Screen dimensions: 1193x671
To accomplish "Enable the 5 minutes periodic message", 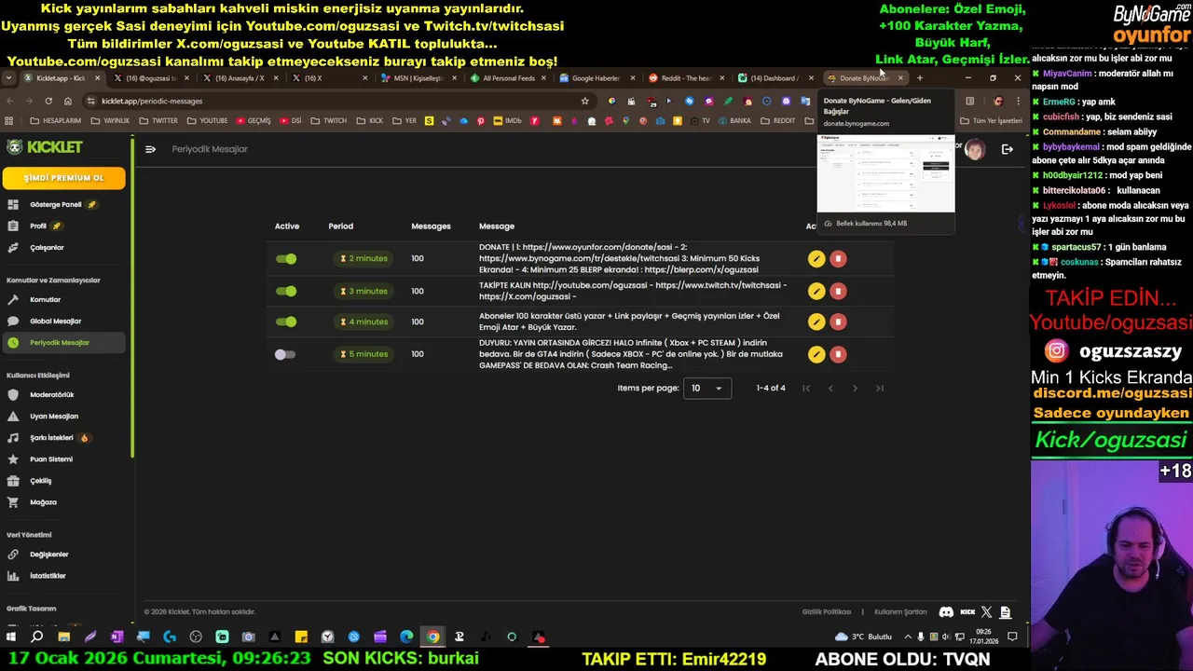I will click(x=285, y=354).
